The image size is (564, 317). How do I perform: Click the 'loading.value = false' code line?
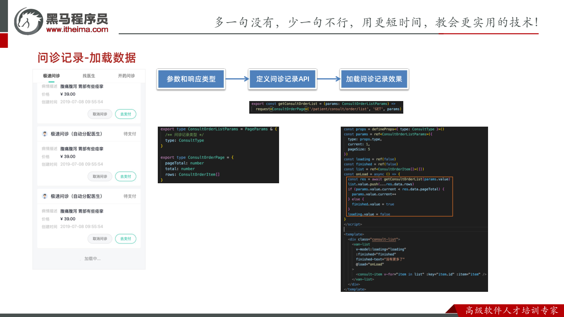point(369,214)
